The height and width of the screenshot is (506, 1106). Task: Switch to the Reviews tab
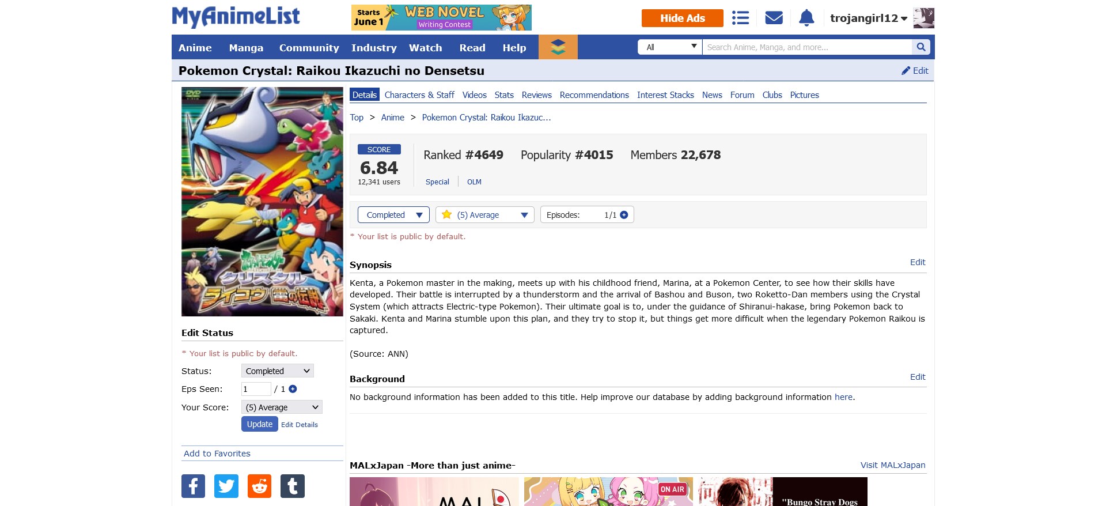[537, 95]
